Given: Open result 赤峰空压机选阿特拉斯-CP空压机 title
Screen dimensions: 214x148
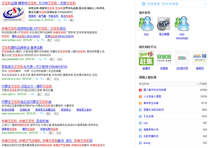Looking at the screenshot, I should 34,29.
